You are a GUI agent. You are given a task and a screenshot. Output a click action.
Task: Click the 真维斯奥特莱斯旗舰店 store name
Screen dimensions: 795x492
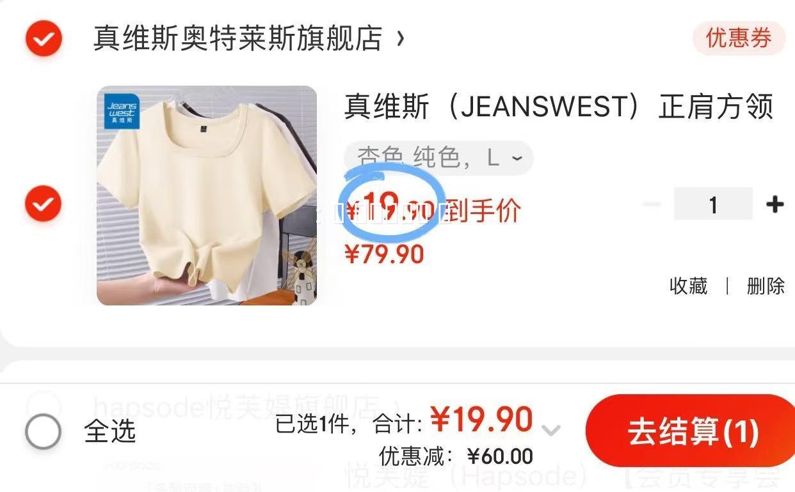point(237,38)
